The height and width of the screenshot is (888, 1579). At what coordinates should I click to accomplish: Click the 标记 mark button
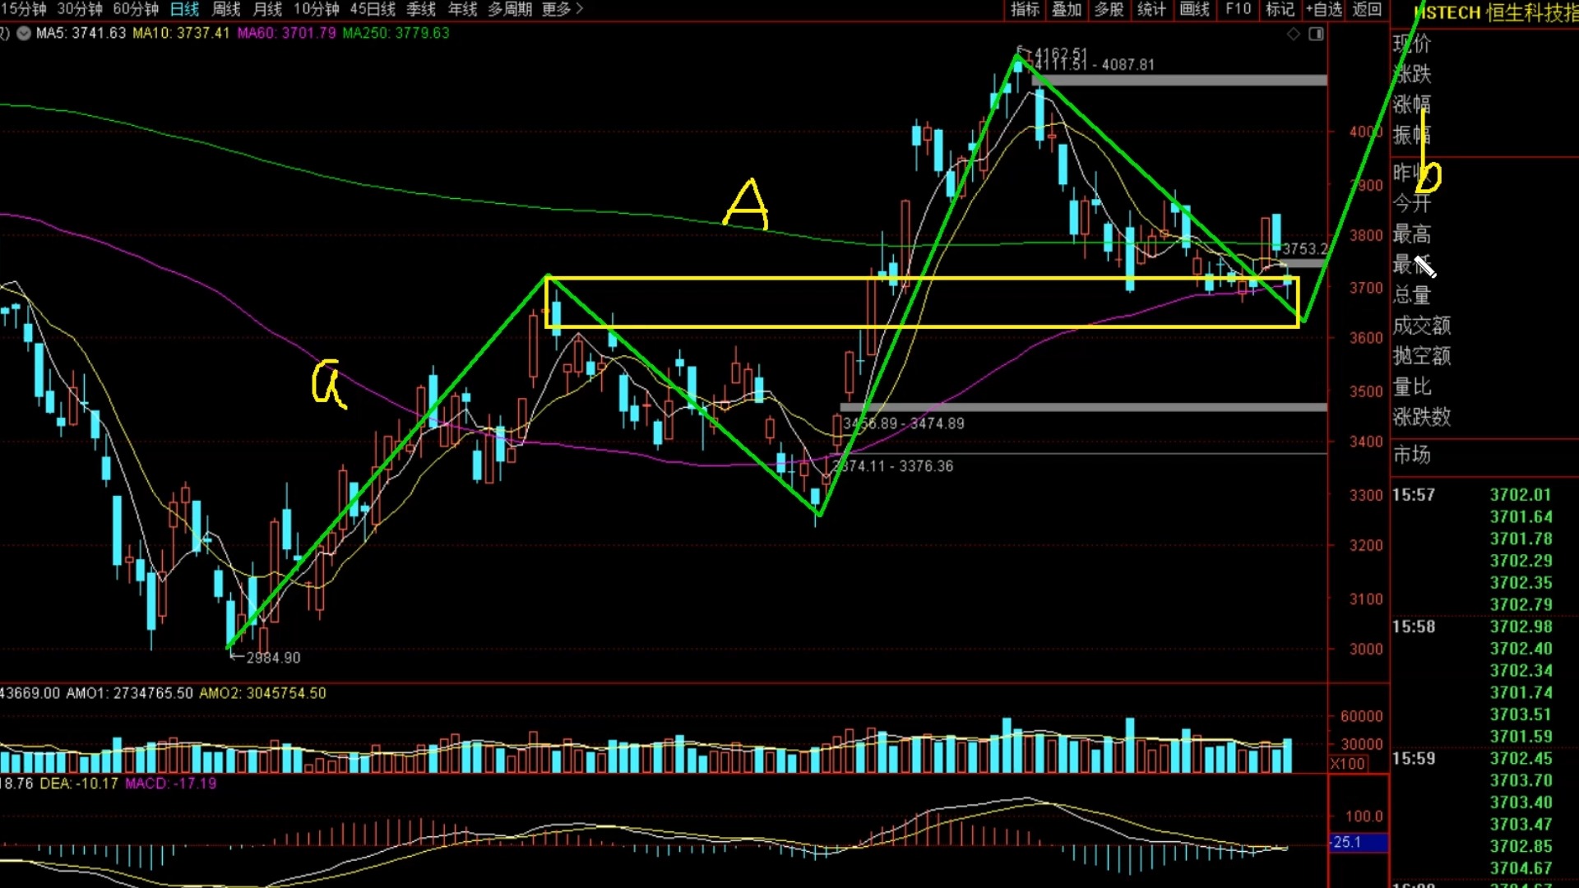pyautogui.click(x=1280, y=9)
